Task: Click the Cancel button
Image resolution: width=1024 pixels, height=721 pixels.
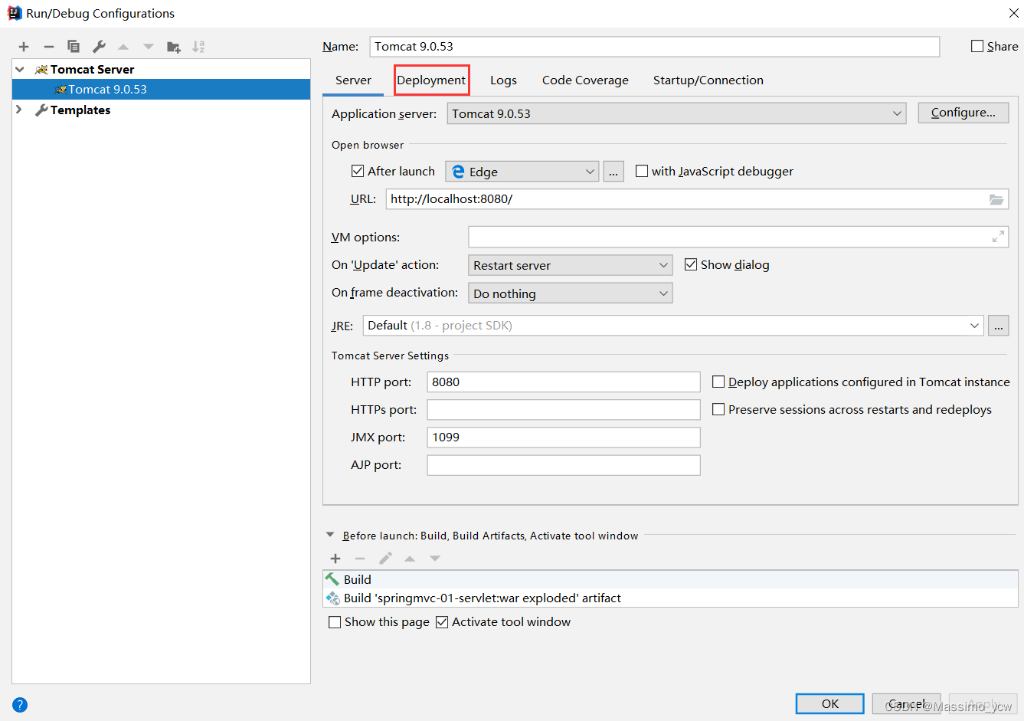Action: pyautogui.click(x=907, y=703)
